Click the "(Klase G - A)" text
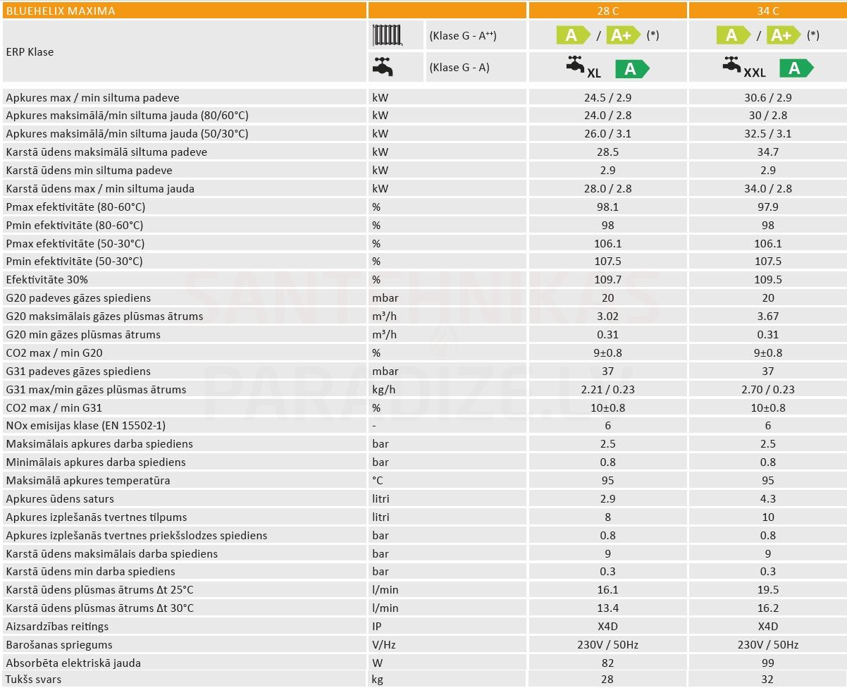This screenshot has height=688, width=847. point(459,68)
